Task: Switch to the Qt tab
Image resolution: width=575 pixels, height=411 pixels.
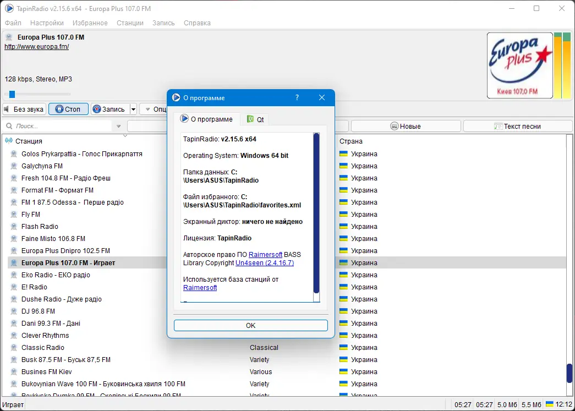Action: tap(255, 119)
